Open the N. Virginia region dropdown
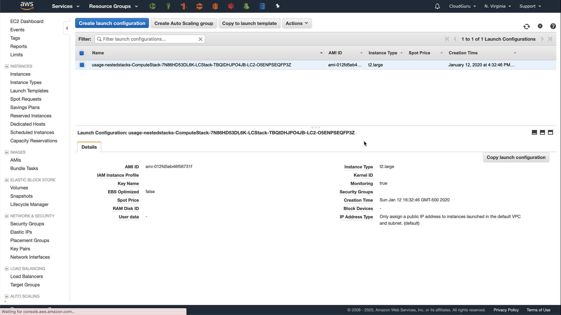Screen dimensions: 561x315 coord(497,6)
